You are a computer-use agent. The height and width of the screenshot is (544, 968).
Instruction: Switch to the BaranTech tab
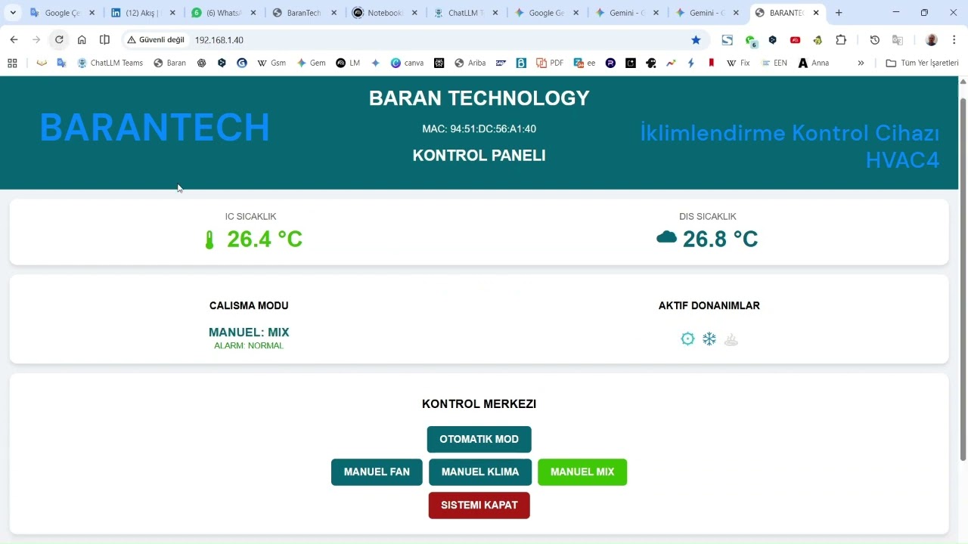(306, 13)
